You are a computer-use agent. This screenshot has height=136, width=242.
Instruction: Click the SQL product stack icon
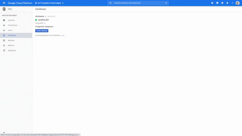[4, 9]
